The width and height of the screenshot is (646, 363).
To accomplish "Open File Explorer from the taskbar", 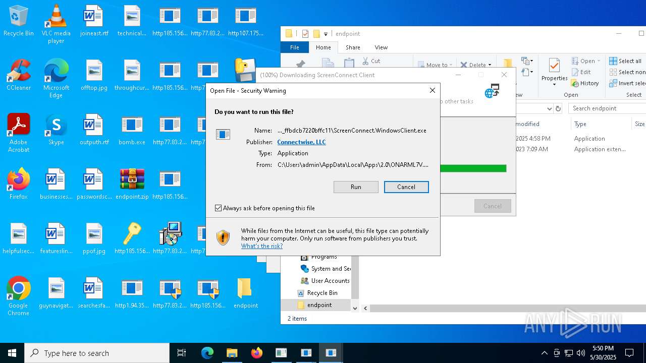I will click(x=232, y=353).
